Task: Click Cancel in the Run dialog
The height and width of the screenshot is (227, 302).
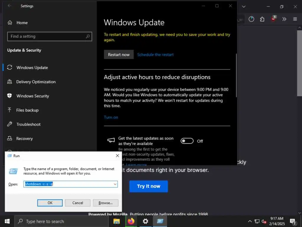Action: [78, 203]
